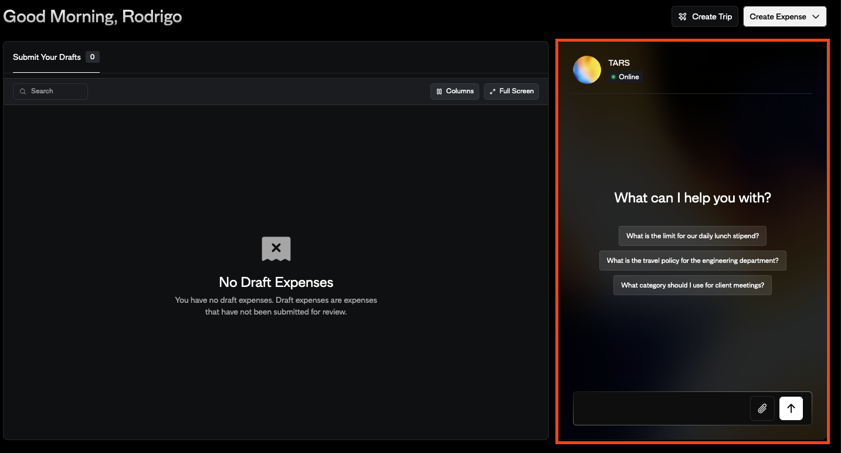Toggle the Columns visibility panel
This screenshot has width=841, height=453.
click(x=455, y=91)
